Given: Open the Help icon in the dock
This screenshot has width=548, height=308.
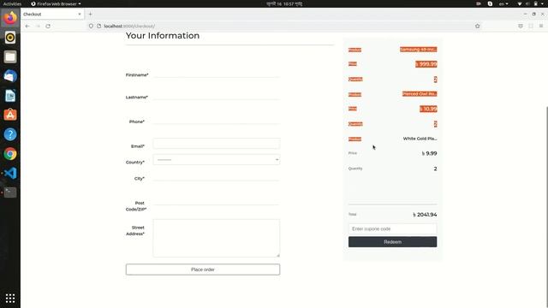Looking at the screenshot, I should tap(10, 134).
